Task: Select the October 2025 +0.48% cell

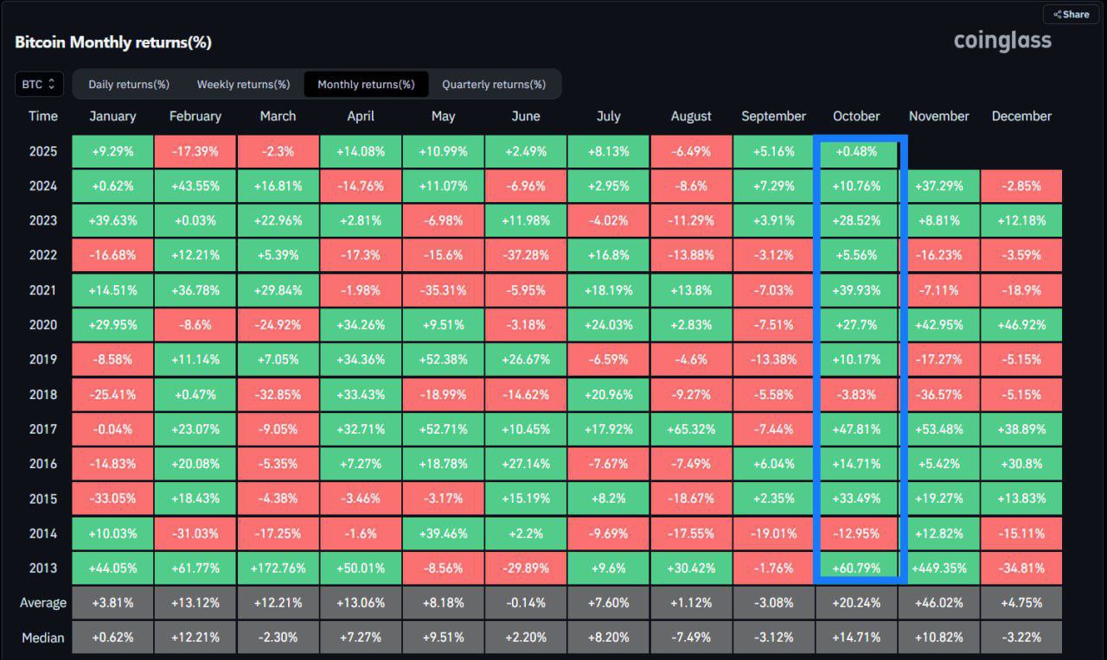Action: pyautogui.click(x=856, y=151)
